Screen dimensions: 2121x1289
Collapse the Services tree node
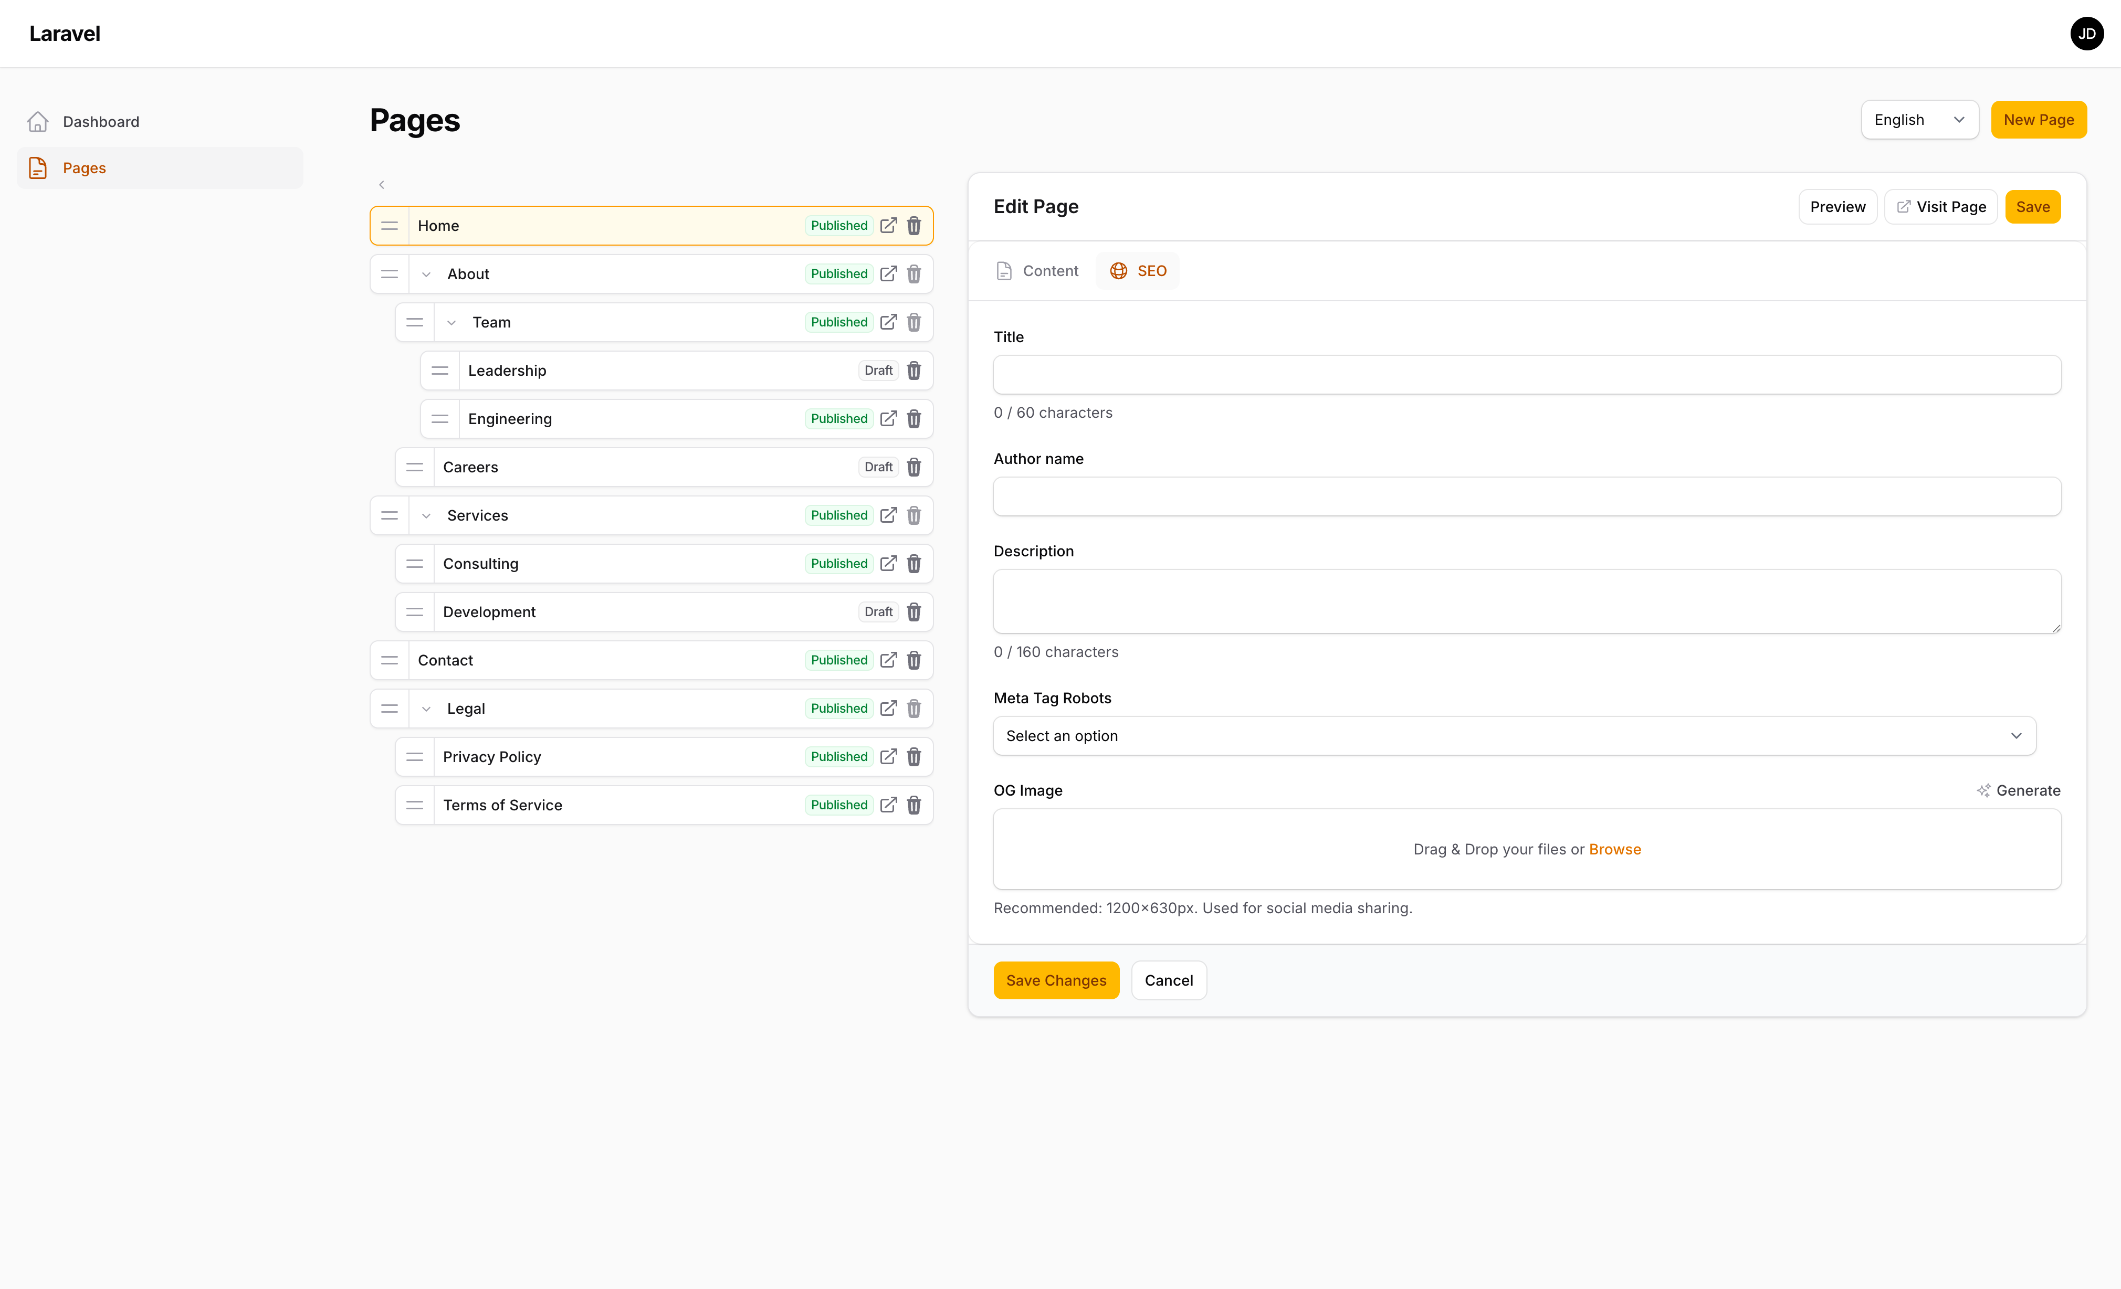pyautogui.click(x=425, y=515)
